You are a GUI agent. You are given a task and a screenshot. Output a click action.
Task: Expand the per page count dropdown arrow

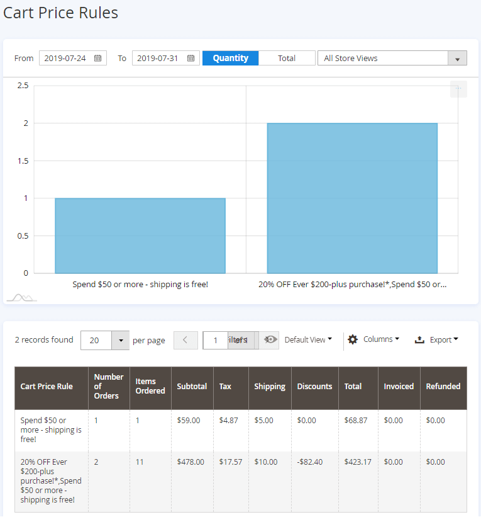121,340
